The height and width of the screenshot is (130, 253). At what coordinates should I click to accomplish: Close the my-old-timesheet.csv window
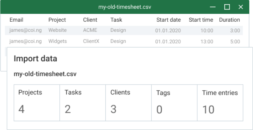coord(241,7)
